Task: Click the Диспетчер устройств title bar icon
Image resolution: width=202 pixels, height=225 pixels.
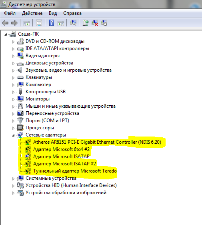Action: pyautogui.click(x=3, y=4)
